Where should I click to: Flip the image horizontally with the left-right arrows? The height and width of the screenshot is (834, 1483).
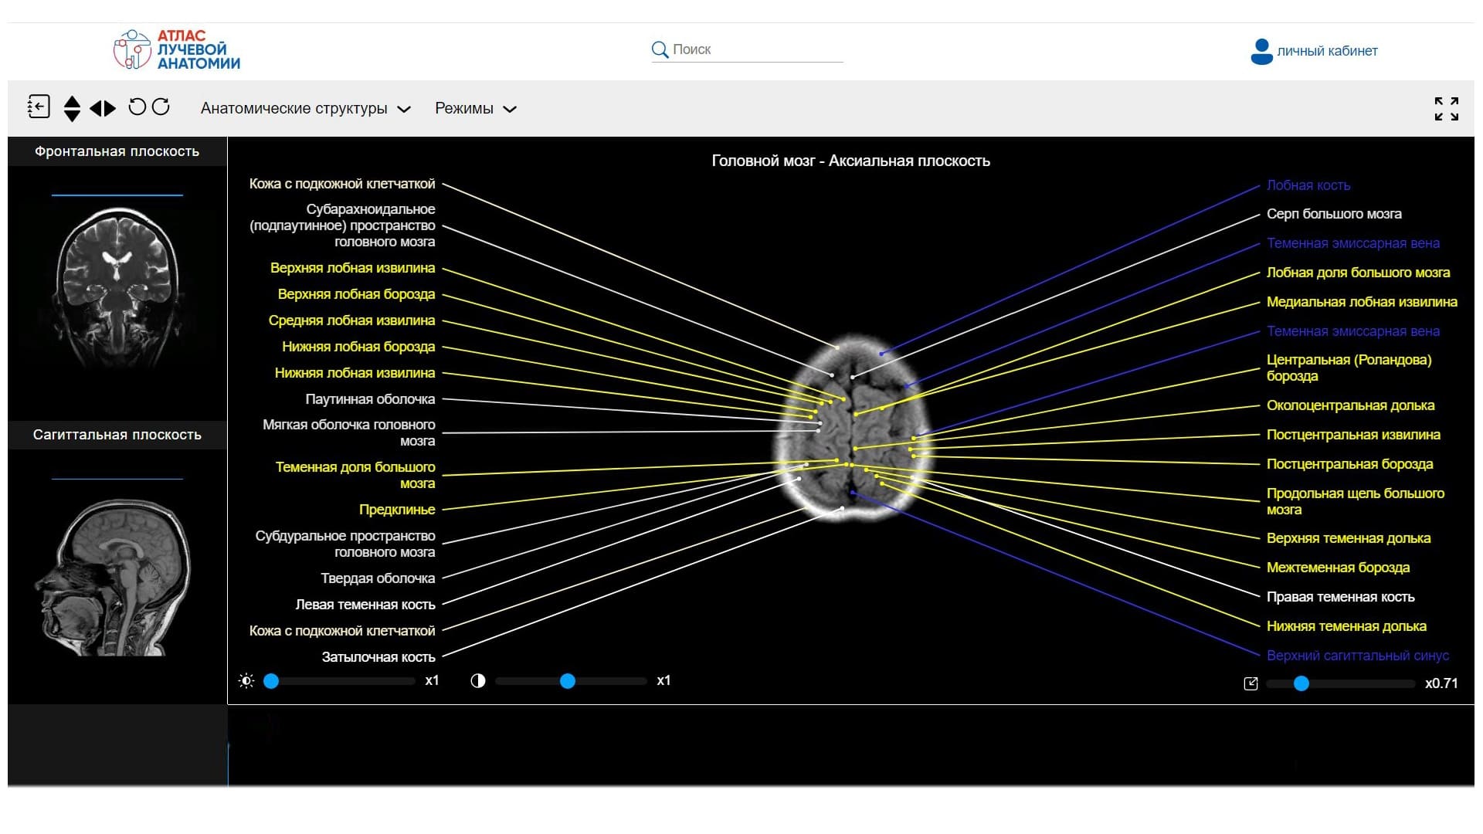point(103,108)
